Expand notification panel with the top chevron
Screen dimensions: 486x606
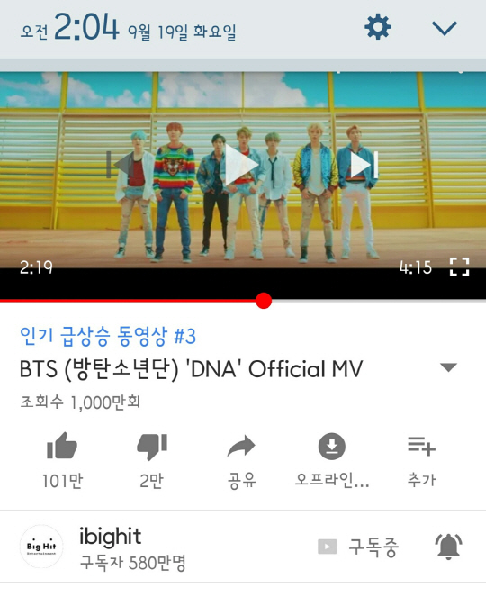[x=445, y=28]
